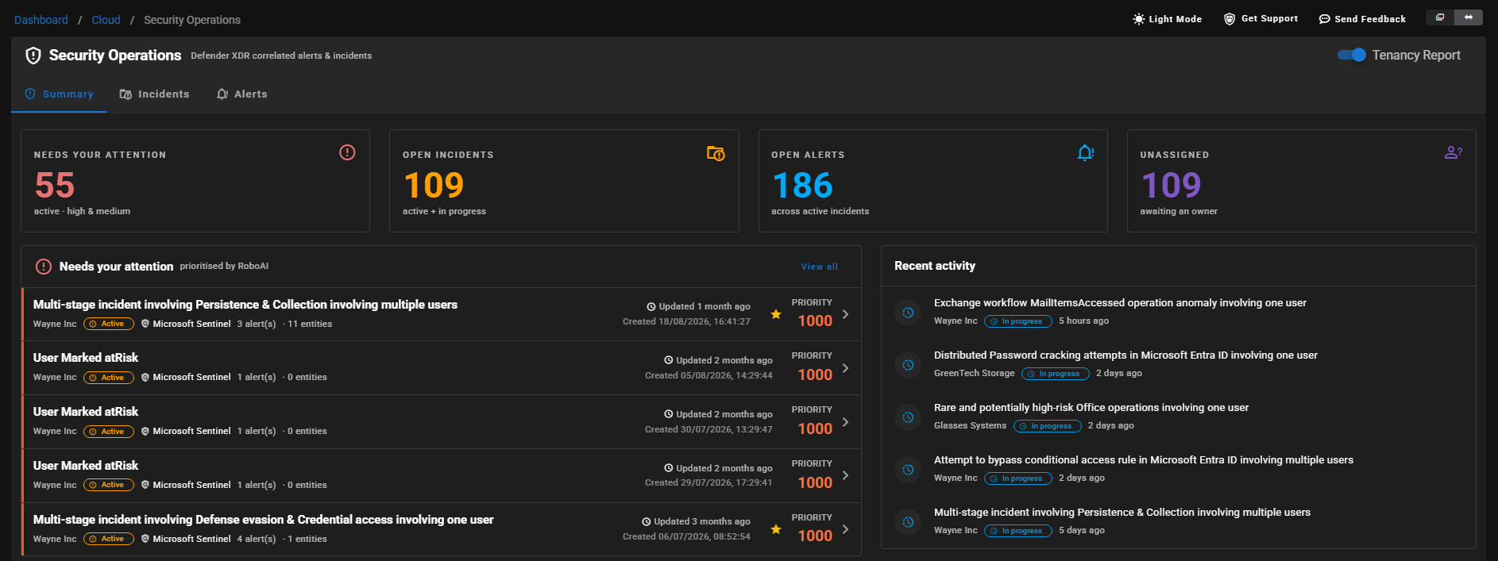Click the star on the Persistence & Collection incident row

(x=776, y=314)
